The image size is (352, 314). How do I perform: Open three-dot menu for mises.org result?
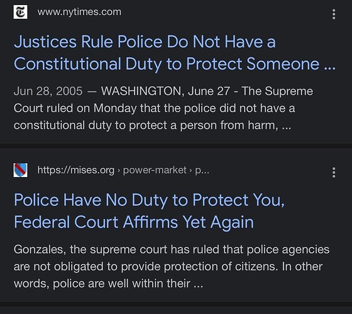point(334,173)
